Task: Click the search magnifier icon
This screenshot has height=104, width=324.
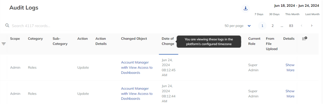Action: [x=7, y=25]
